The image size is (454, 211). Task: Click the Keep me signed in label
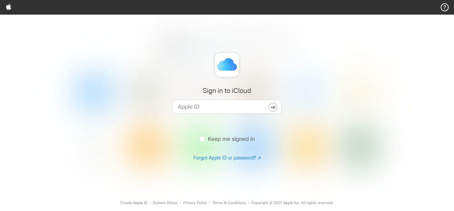click(x=231, y=139)
